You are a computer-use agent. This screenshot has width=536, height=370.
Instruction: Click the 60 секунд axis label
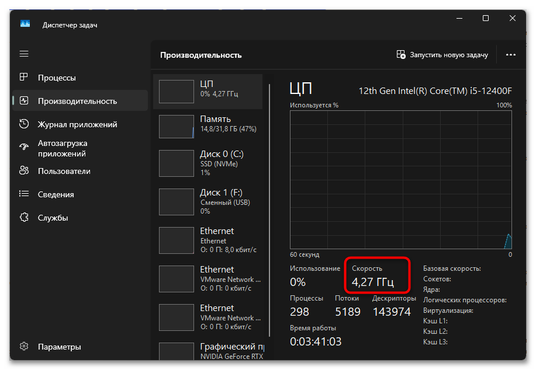tap(304, 254)
